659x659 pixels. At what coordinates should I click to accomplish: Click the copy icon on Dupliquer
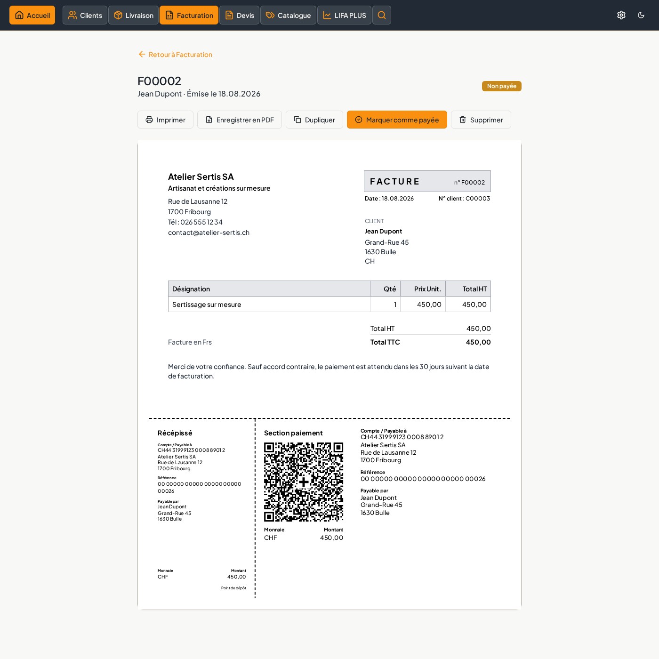pyautogui.click(x=297, y=120)
